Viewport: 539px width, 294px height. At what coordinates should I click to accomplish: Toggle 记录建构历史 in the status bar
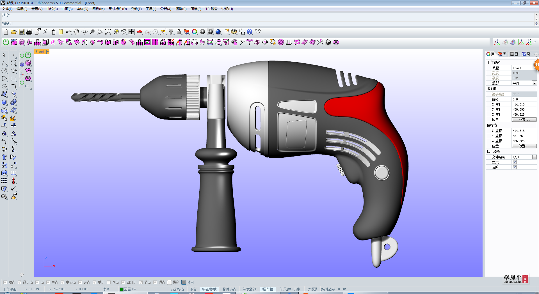(290, 289)
